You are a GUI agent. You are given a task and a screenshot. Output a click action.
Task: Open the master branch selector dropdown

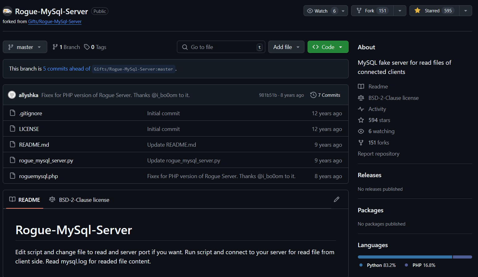click(25, 47)
